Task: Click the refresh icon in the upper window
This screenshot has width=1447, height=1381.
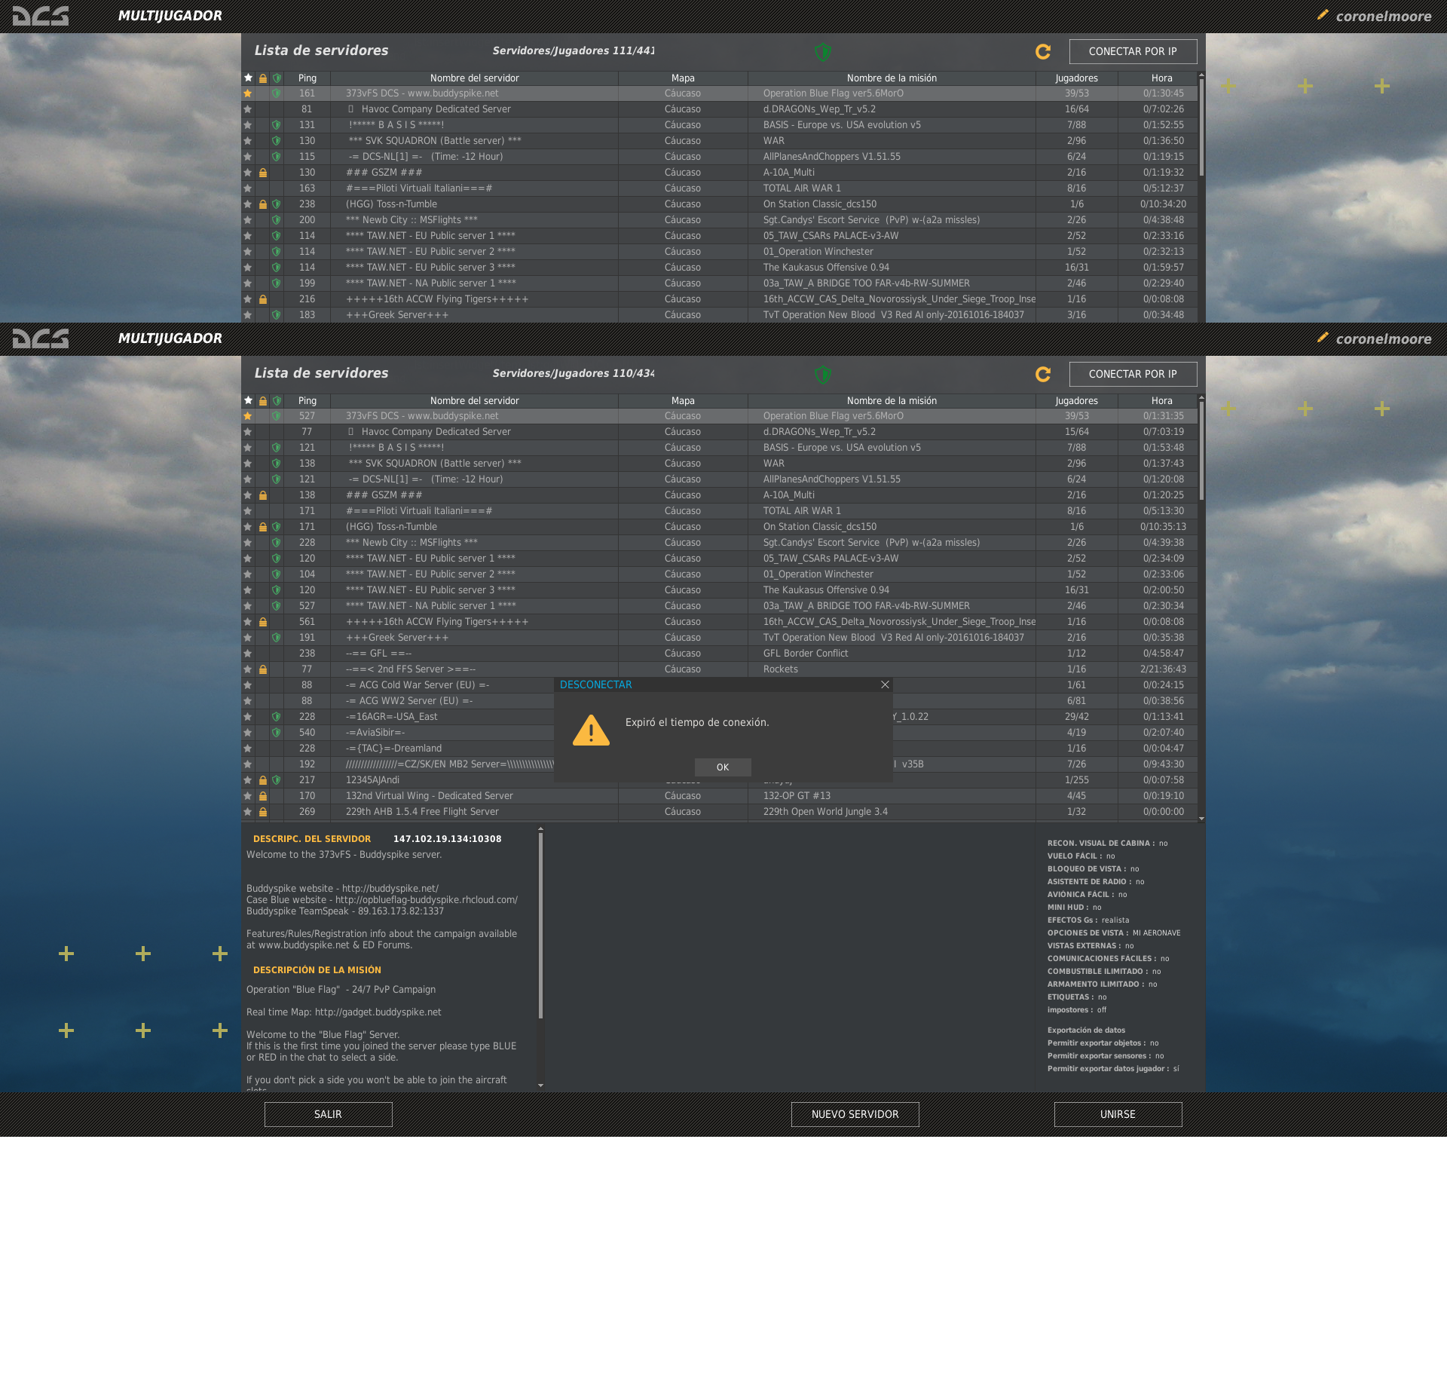Action: click(1043, 51)
